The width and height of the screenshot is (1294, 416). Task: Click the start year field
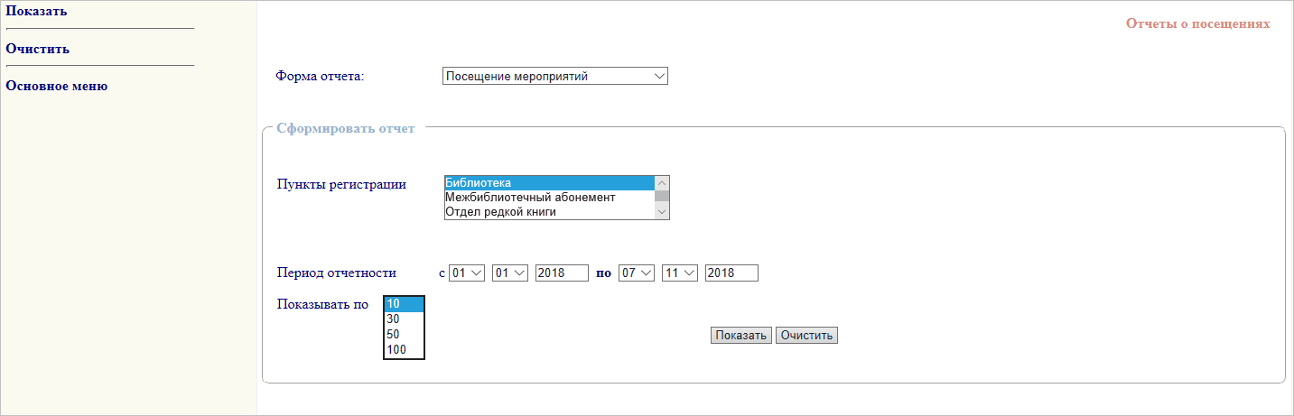point(562,273)
